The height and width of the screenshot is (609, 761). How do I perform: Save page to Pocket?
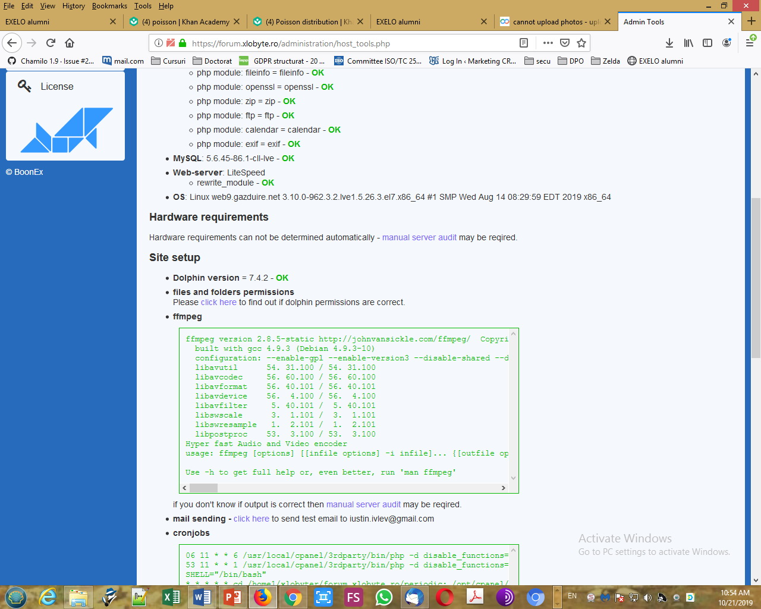(x=565, y=43)
